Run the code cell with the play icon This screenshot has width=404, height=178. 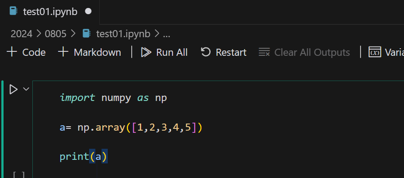tap(13, 89)
